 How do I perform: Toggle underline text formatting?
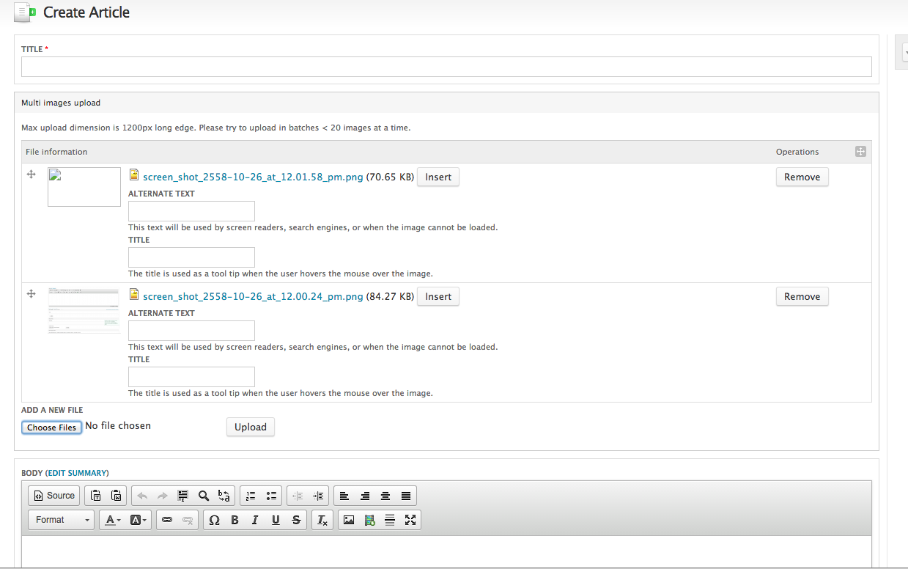click(276, 520)
